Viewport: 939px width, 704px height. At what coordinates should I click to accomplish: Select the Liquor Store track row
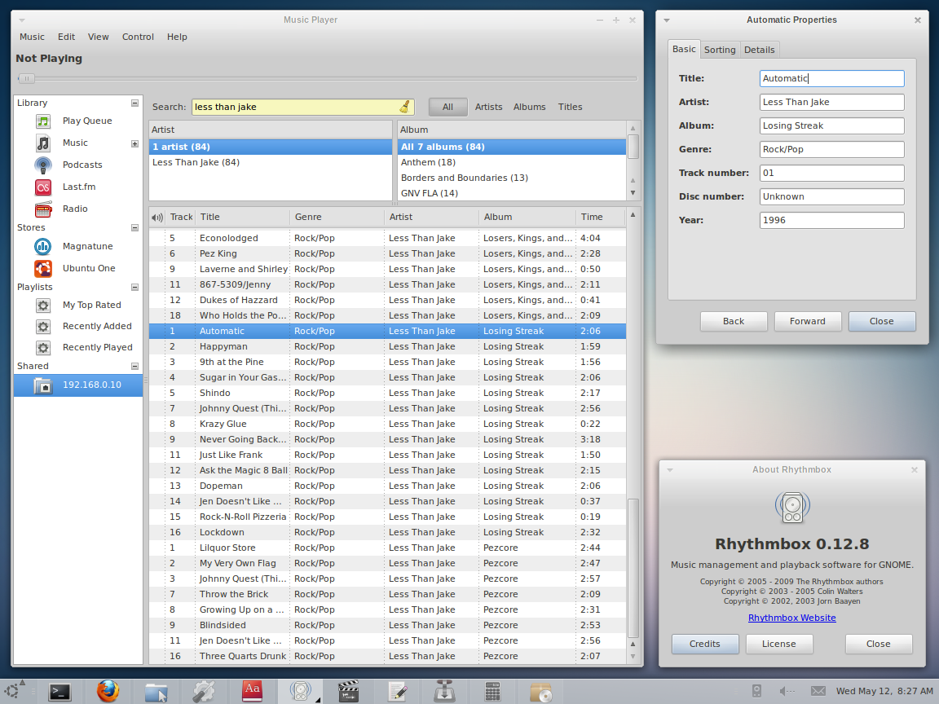[x=387, y=548]
